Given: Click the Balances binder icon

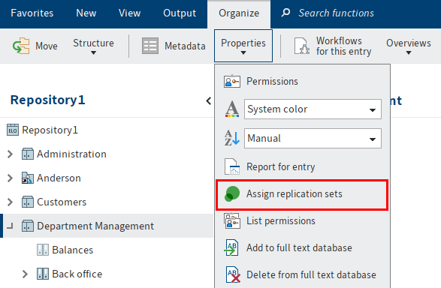Looking at the screenshot, I should (43, 250).
